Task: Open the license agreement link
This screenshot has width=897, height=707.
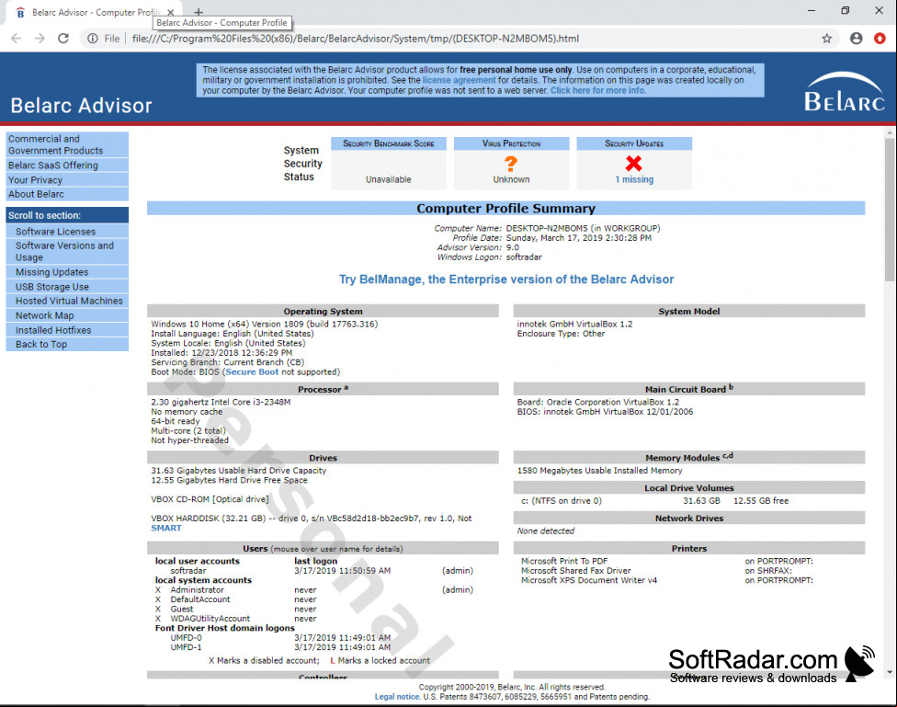Action: tap(459, 80)
